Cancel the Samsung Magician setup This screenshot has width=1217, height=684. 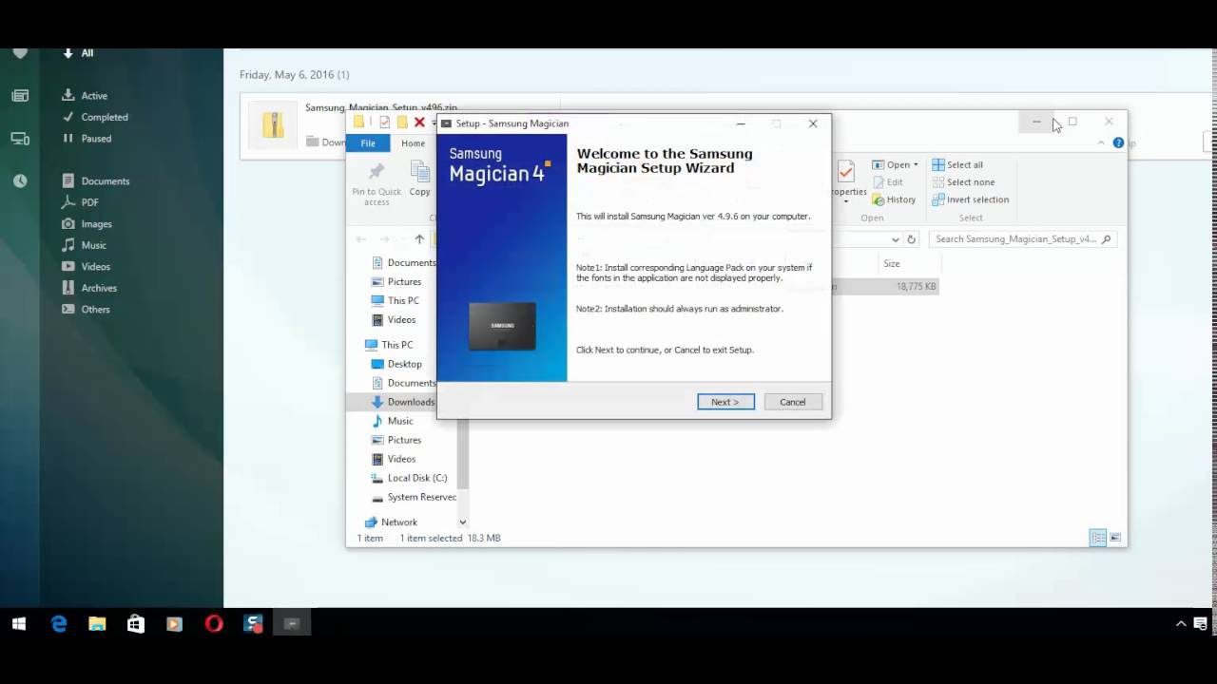pyautogui.click(x=792, y=402)
